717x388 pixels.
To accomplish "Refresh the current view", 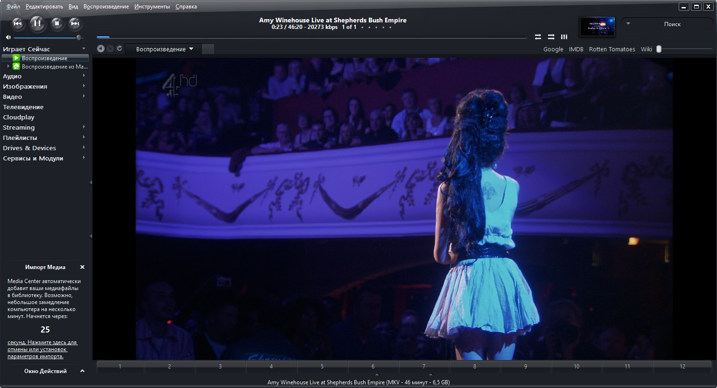I will click(x=119, y=48).
